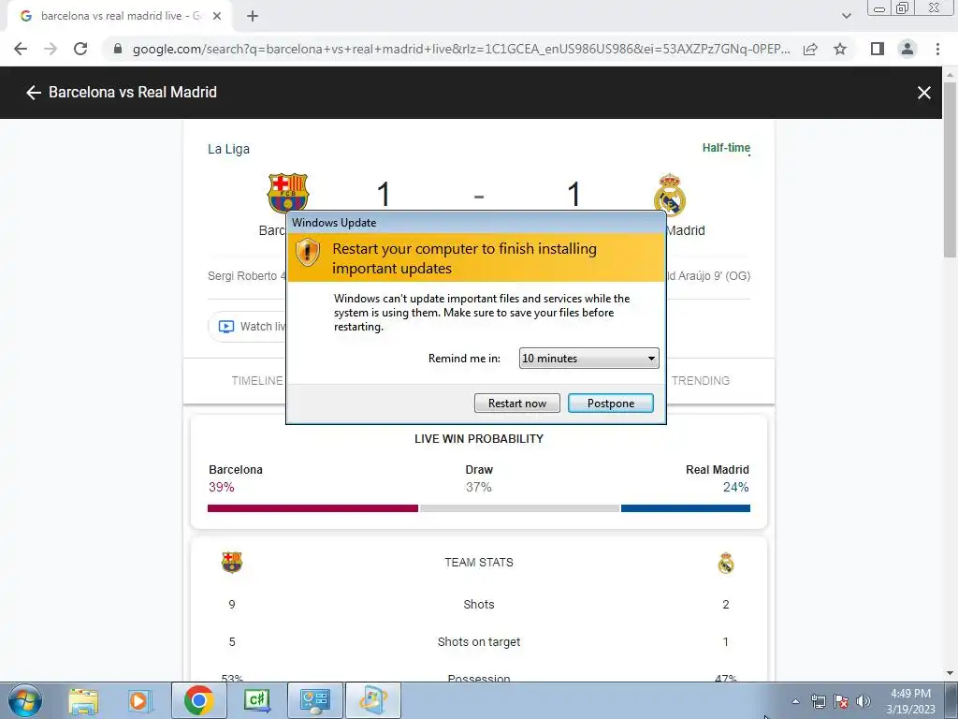This screenshot has width=958, height=719.
Task: Open the Windows Start button
Action: pos(24,700)
